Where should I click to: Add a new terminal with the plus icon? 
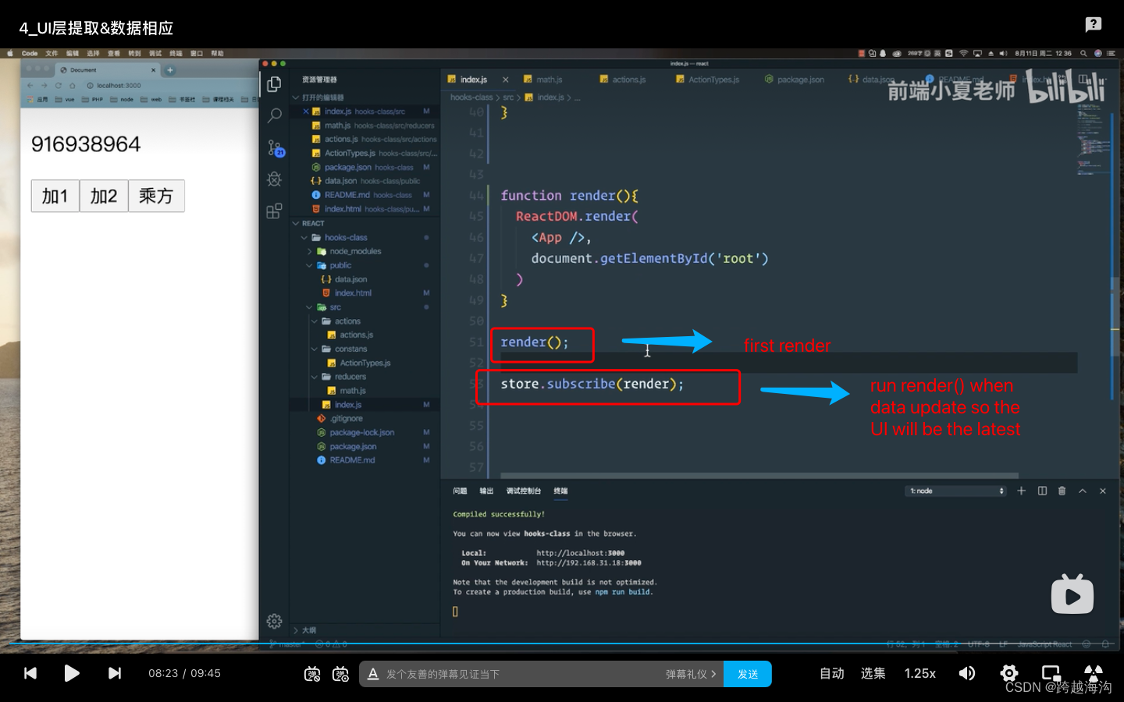pyautogui.click(x=1021, y=491)
